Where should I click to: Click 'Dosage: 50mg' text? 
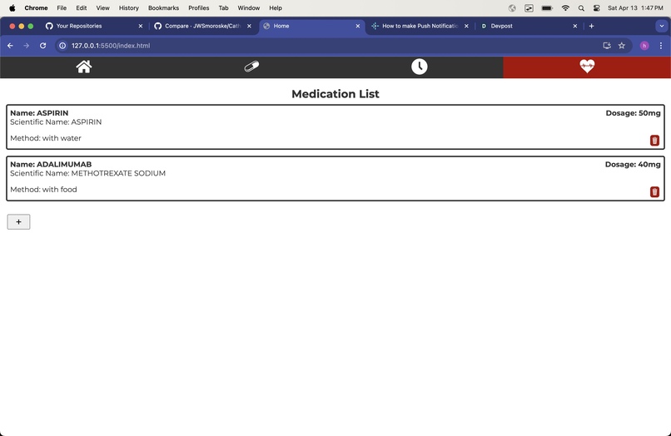633,113
